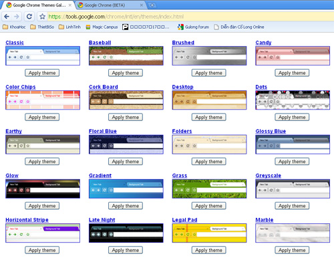Open a new tab with the plus button
334x260 pixels.
click(152, 5)
